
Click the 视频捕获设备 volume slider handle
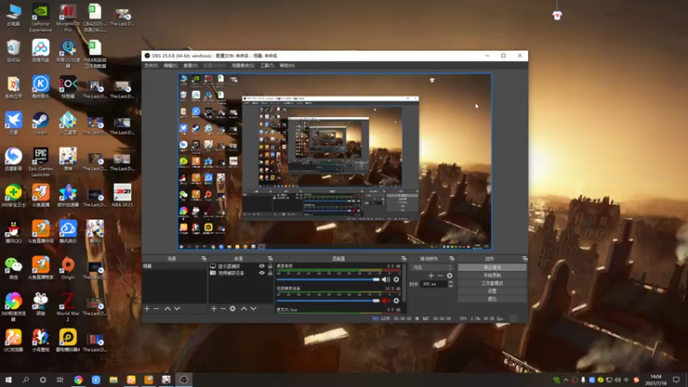(376, 300)
